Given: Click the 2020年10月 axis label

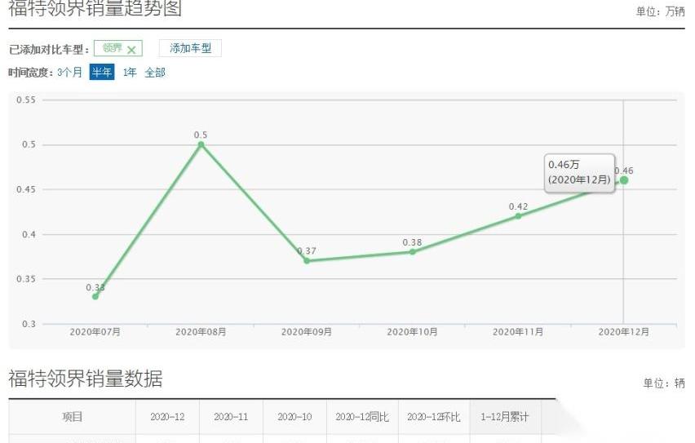Looking at the screenshot, I should (x=412, y=332).
